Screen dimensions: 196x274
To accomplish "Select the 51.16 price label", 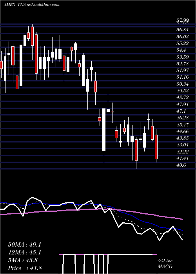I will click(x=183, y=77).
